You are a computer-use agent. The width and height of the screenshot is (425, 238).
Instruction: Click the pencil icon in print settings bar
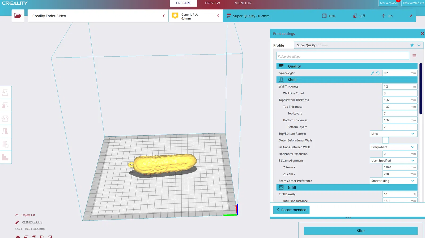(x=411, y=16)
